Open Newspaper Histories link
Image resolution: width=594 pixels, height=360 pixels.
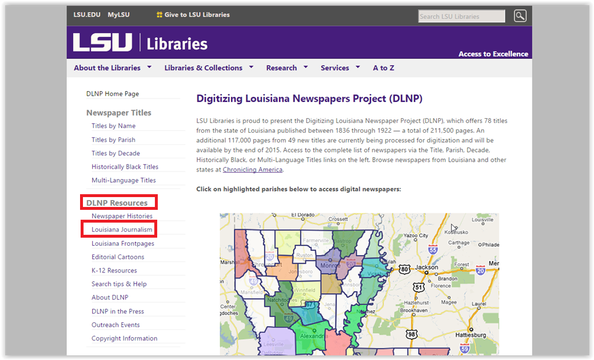pyautogui.click(x=122, y=216)
